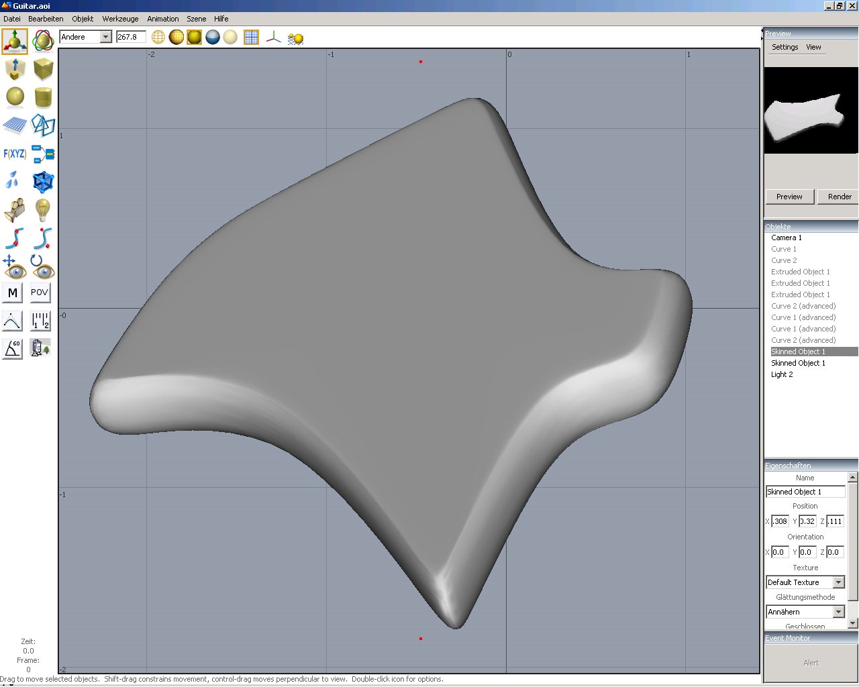This screenshot has width=859, height=687.
Task: Switch display to wireframe sphere mode
Action: pyautogui.click(x=158, y=37)
